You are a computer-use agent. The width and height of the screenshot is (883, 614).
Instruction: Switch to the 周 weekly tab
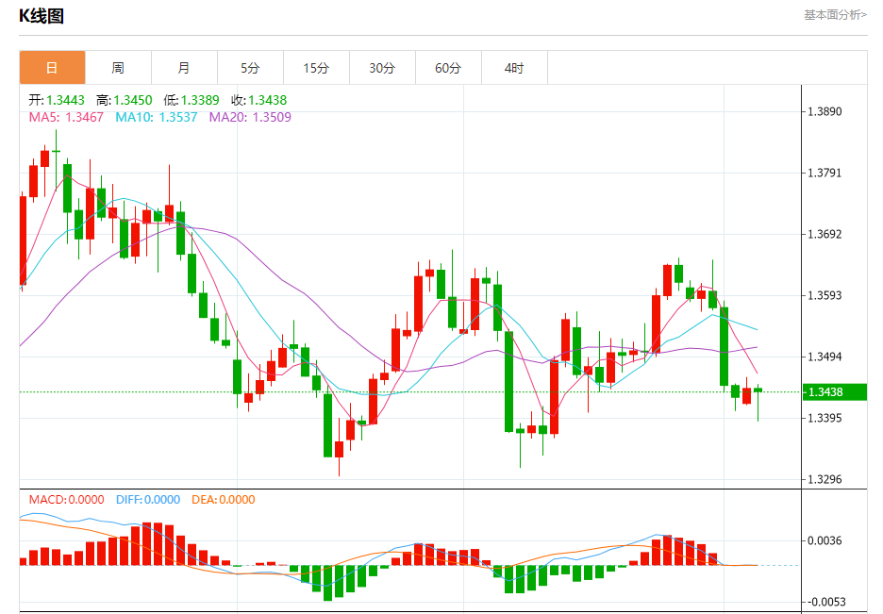pyautogui.click(x=118, y=68)
